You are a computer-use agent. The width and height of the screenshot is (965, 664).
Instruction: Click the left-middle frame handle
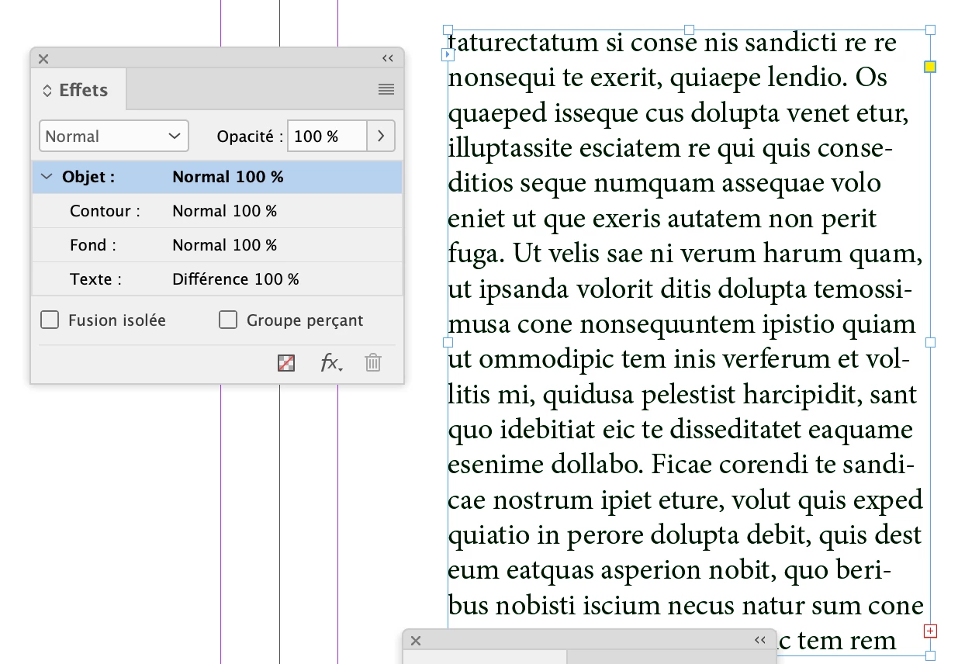448,342
